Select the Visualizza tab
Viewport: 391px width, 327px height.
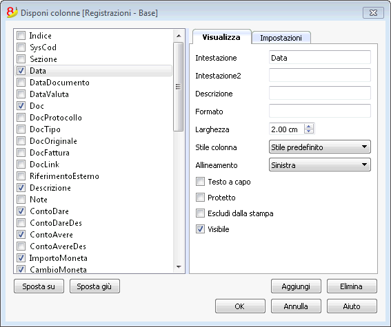pos(221,37)
